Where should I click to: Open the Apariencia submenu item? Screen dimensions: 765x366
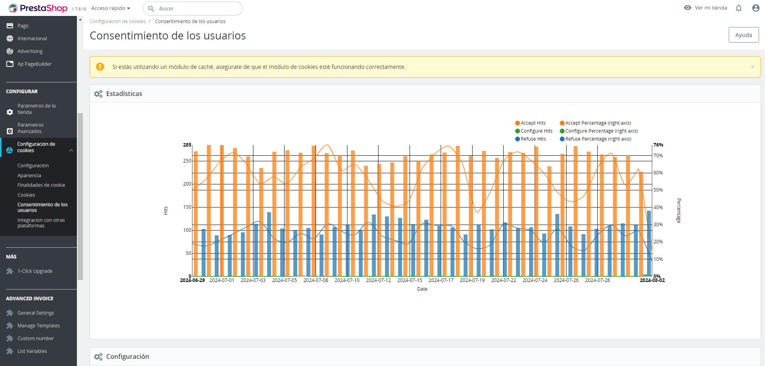click(29, 175)
